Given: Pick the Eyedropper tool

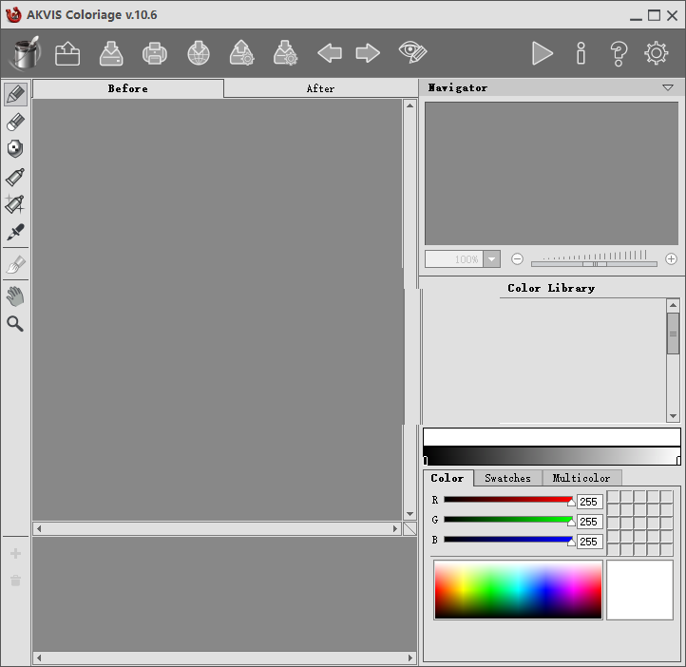Looking at the screenshot, I should [x=15, y=232].
